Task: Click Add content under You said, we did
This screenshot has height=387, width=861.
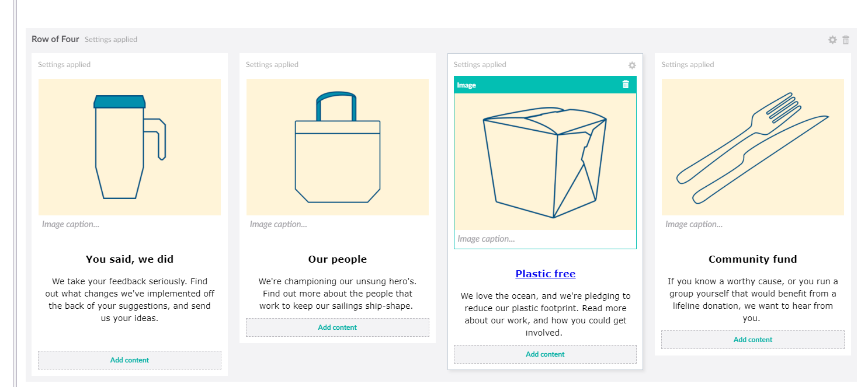Action: pos(130,360)
